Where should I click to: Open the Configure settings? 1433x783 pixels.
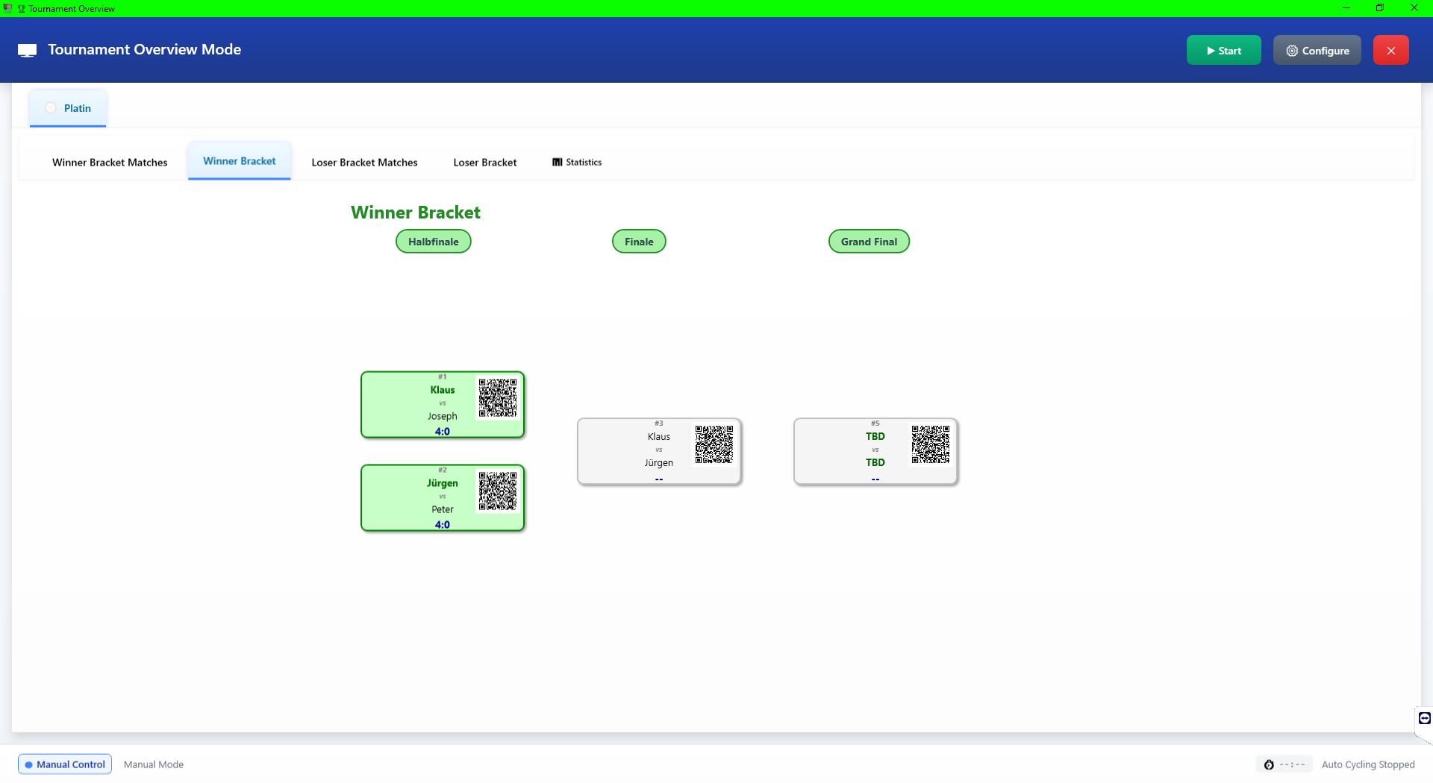[x=1317, y=50]
